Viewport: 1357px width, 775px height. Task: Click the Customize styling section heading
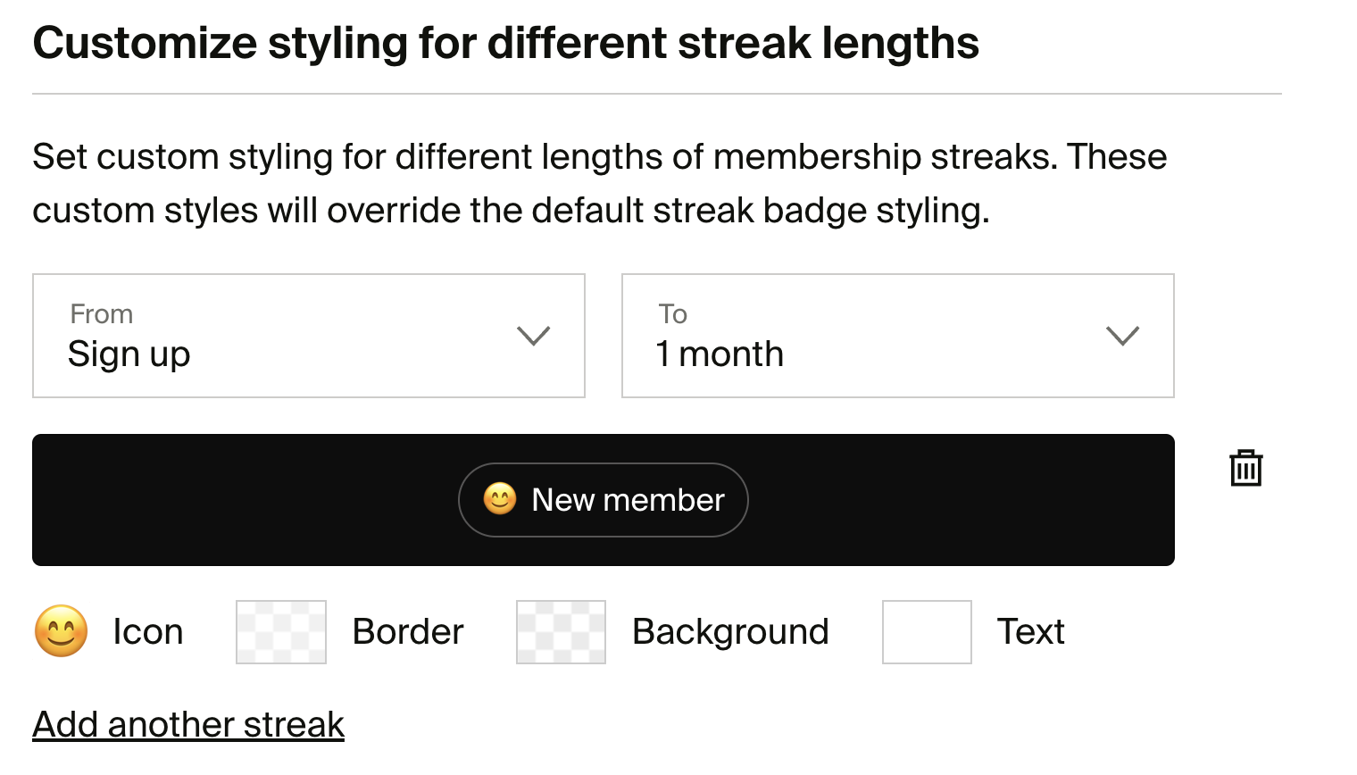(506, 43)
